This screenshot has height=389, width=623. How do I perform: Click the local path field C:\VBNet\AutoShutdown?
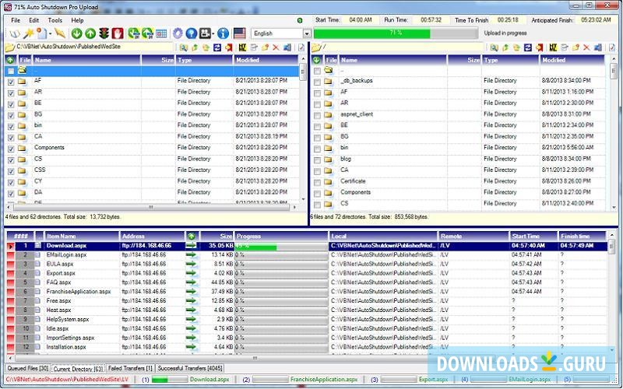tap(94, 47)
